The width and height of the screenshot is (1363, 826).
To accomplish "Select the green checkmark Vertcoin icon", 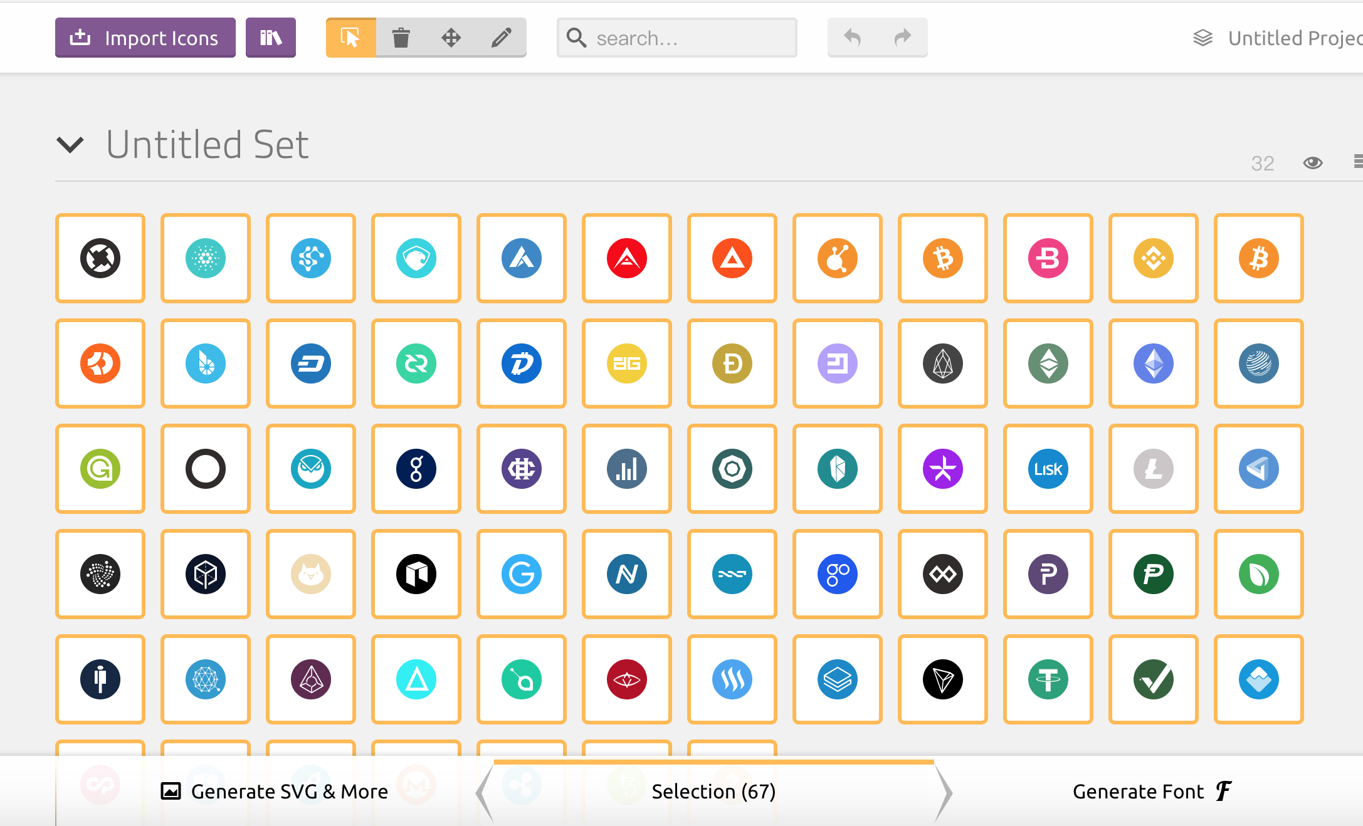I will click(1154, 679).
